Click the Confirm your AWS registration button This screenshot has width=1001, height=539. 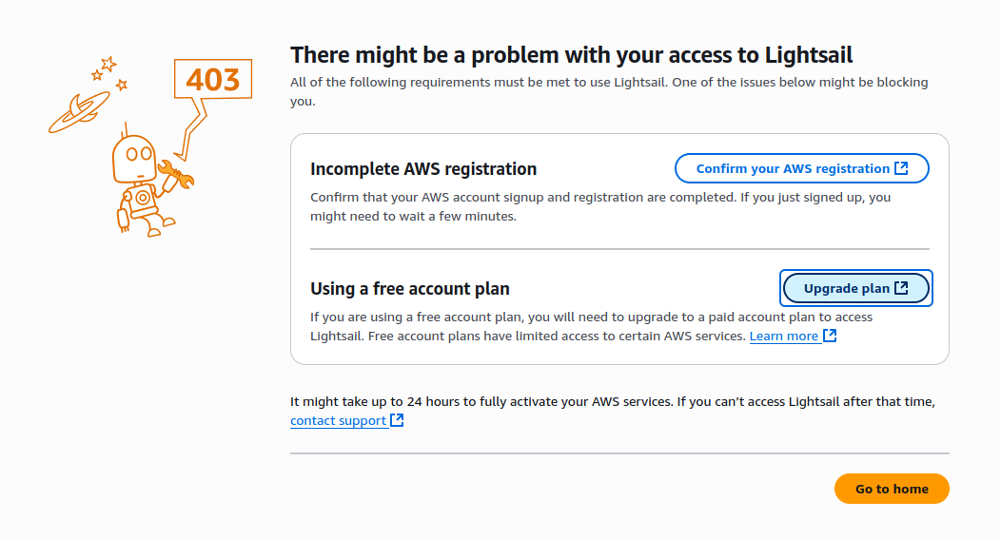tap(802, 168)
